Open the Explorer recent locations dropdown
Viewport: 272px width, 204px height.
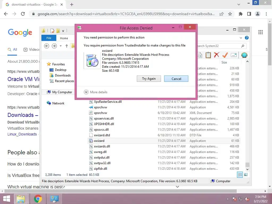61,46
